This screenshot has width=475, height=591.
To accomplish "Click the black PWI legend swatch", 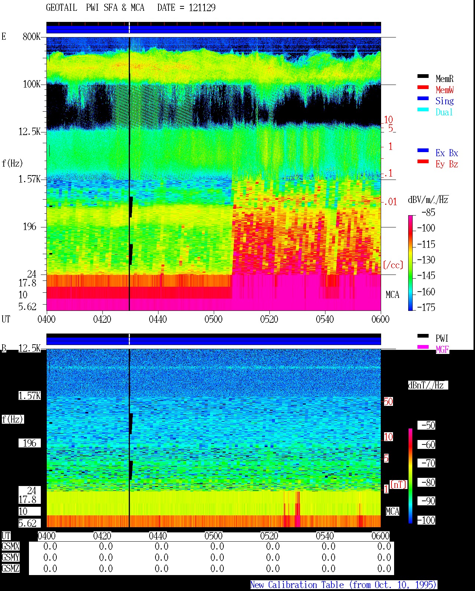I will click(x=423, y=336).
